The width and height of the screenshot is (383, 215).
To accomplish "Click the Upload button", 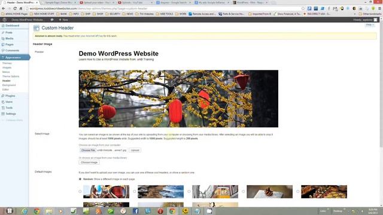I will pyautogui.click(x=135, y=150).
